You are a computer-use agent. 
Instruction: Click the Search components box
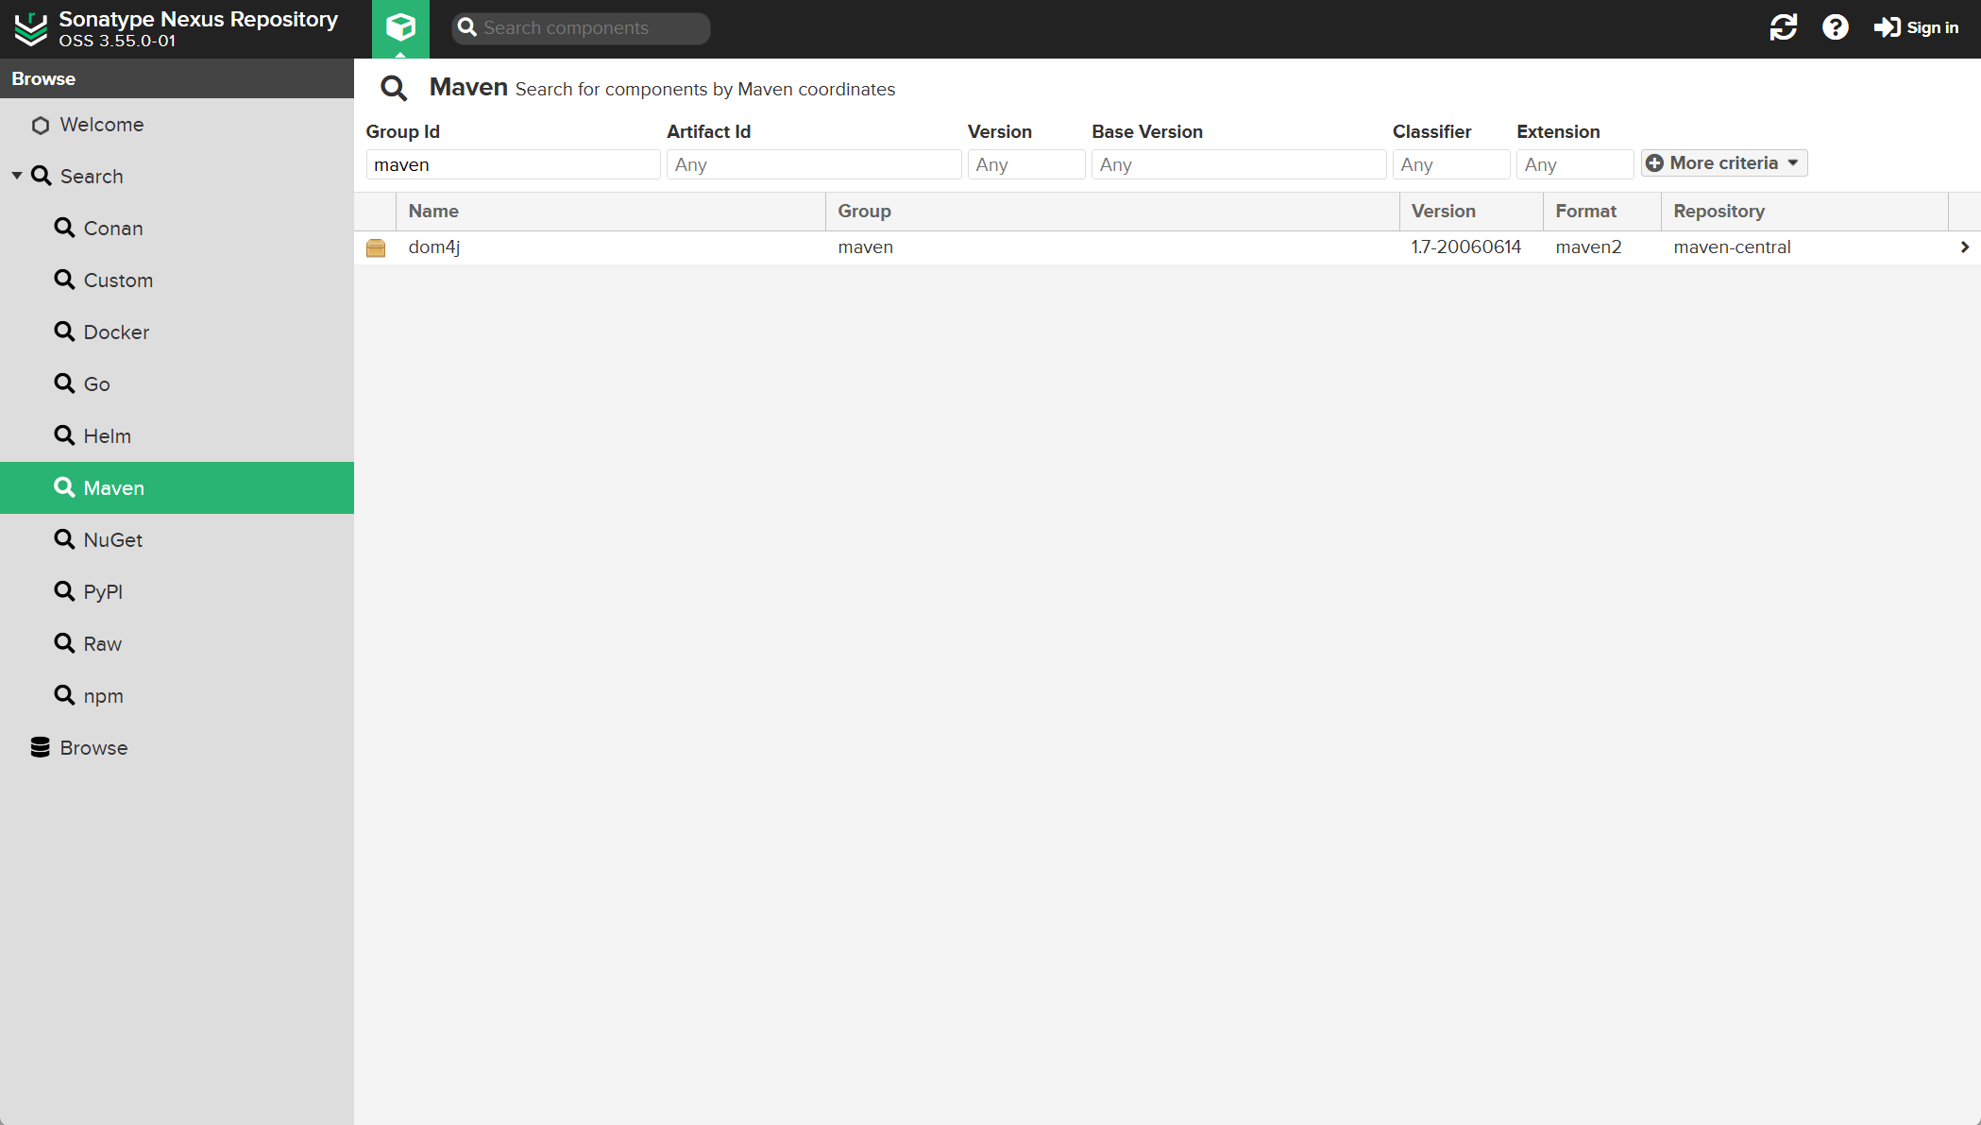[591, 28]
